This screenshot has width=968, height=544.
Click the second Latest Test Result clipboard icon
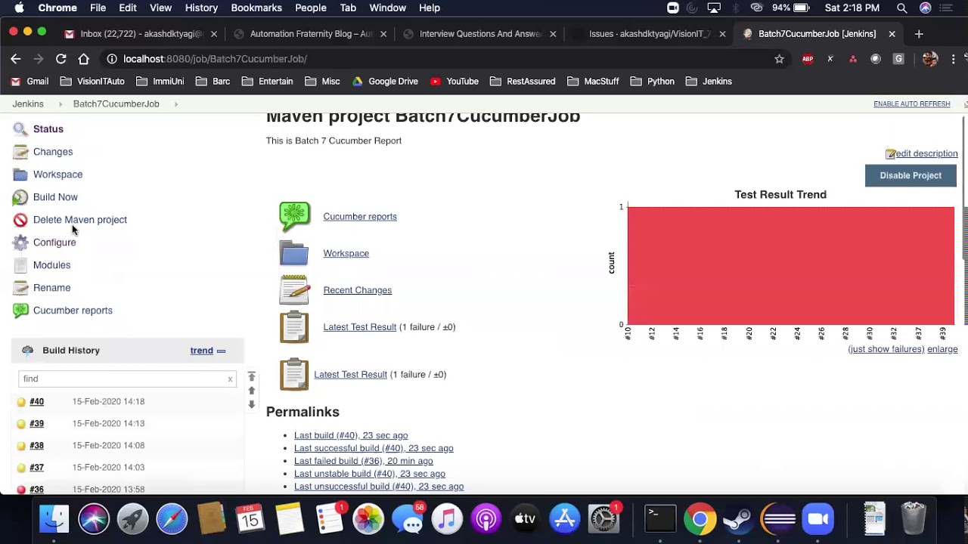[294, 375]
